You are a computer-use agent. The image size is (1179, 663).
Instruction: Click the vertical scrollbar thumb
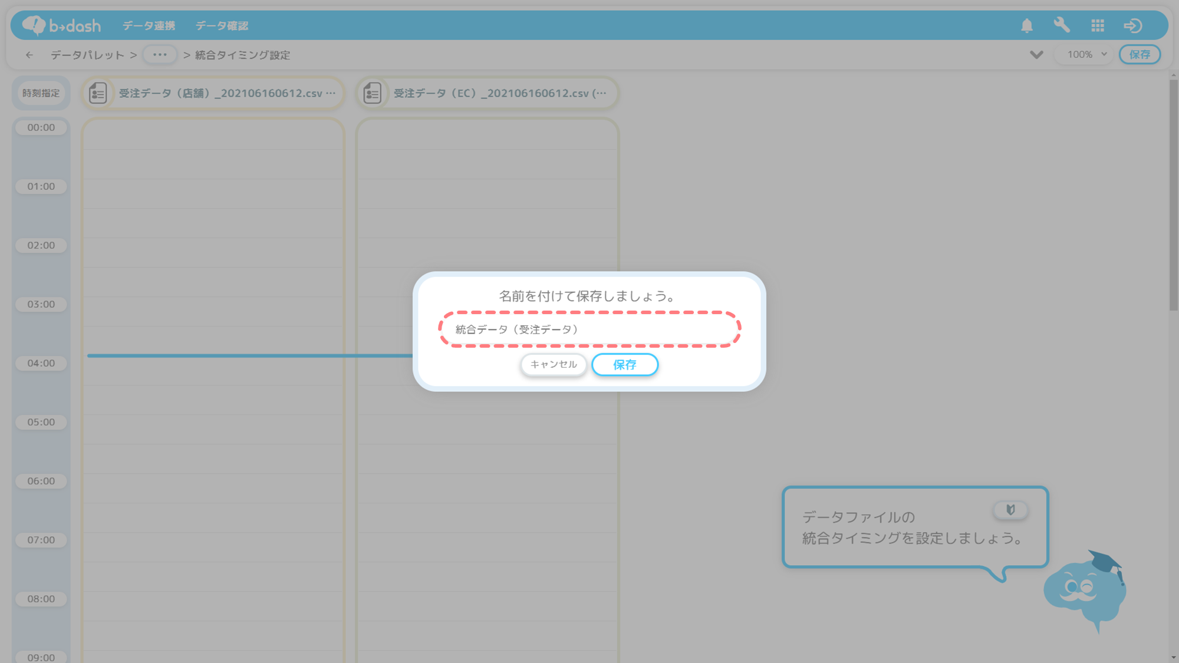tap(1173, 194)
